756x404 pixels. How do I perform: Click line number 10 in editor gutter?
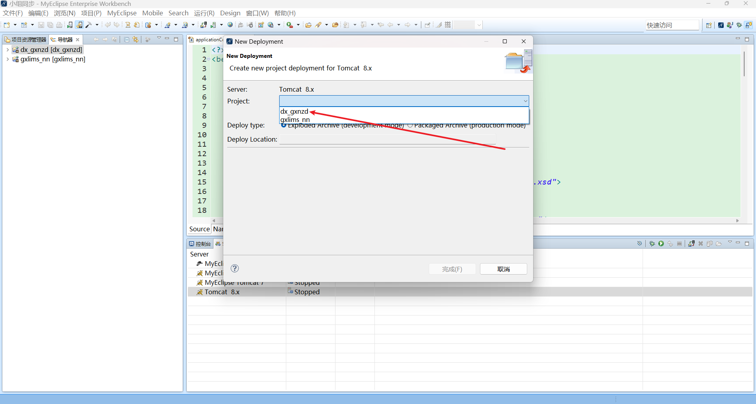point(202,135)
